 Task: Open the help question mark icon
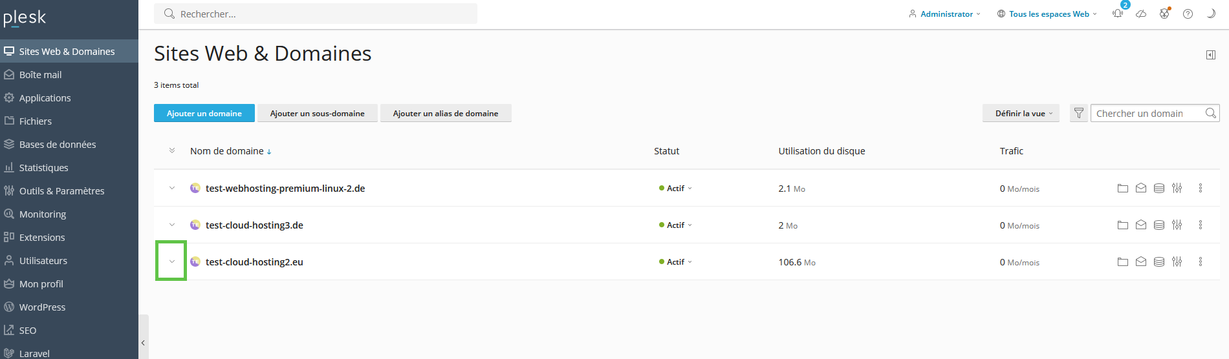[x=1188, y=14]
